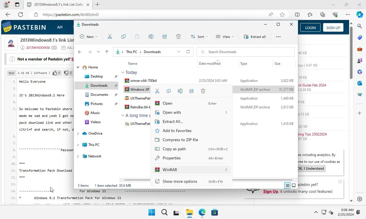Image resolution: width=366 pixels, height=219 pixels.
Task: Open Microsoft Edge from taskbar
Action: (x=202, y=212)
